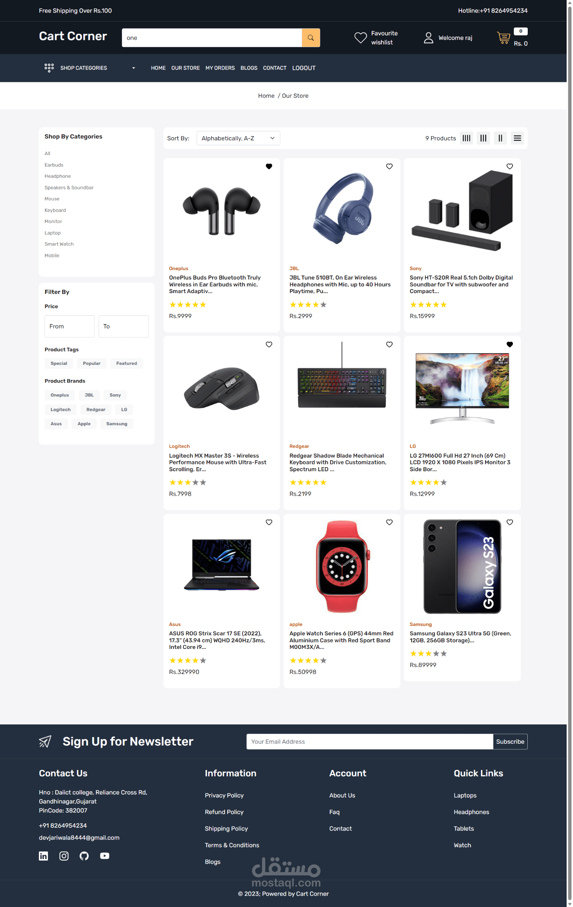The width and height of the screenshot is (573, 907).
Task: Click the user account profile icon
Action: [429, 38]
